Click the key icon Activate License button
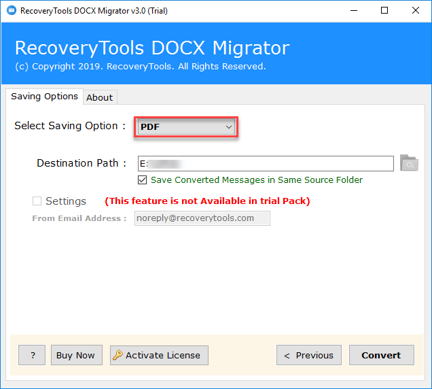Screen dimensions: 432x389 point(159,355)
